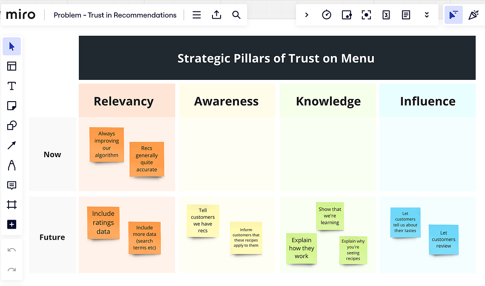Select sticky note Show that we're learning

(330, 215)
